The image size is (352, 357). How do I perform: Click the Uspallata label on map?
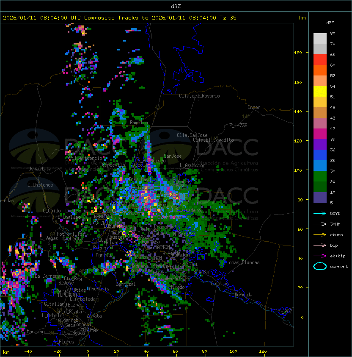[40, 169]
